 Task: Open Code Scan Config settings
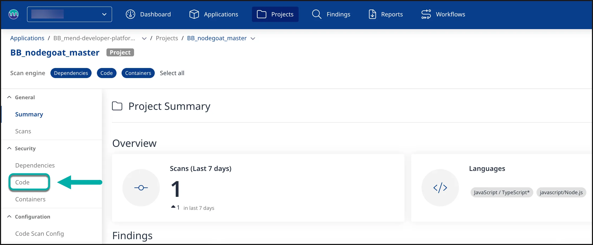point(40,234)
